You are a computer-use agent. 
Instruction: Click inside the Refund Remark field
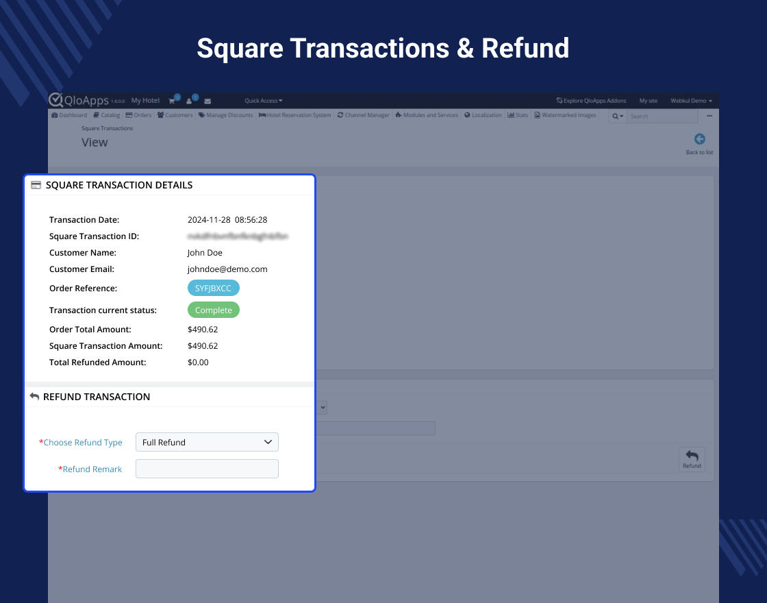[207, 469]
